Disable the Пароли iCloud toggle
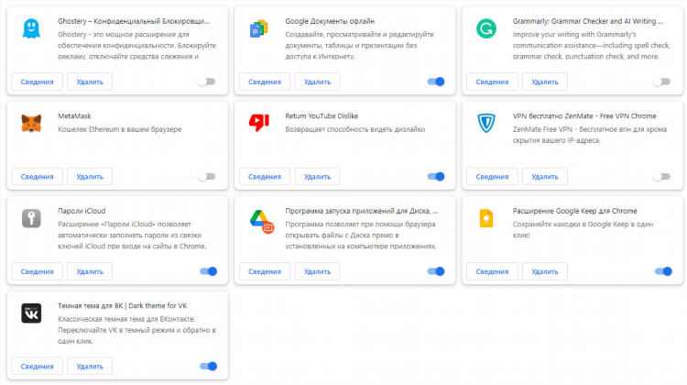 click(x=209, y=271)
